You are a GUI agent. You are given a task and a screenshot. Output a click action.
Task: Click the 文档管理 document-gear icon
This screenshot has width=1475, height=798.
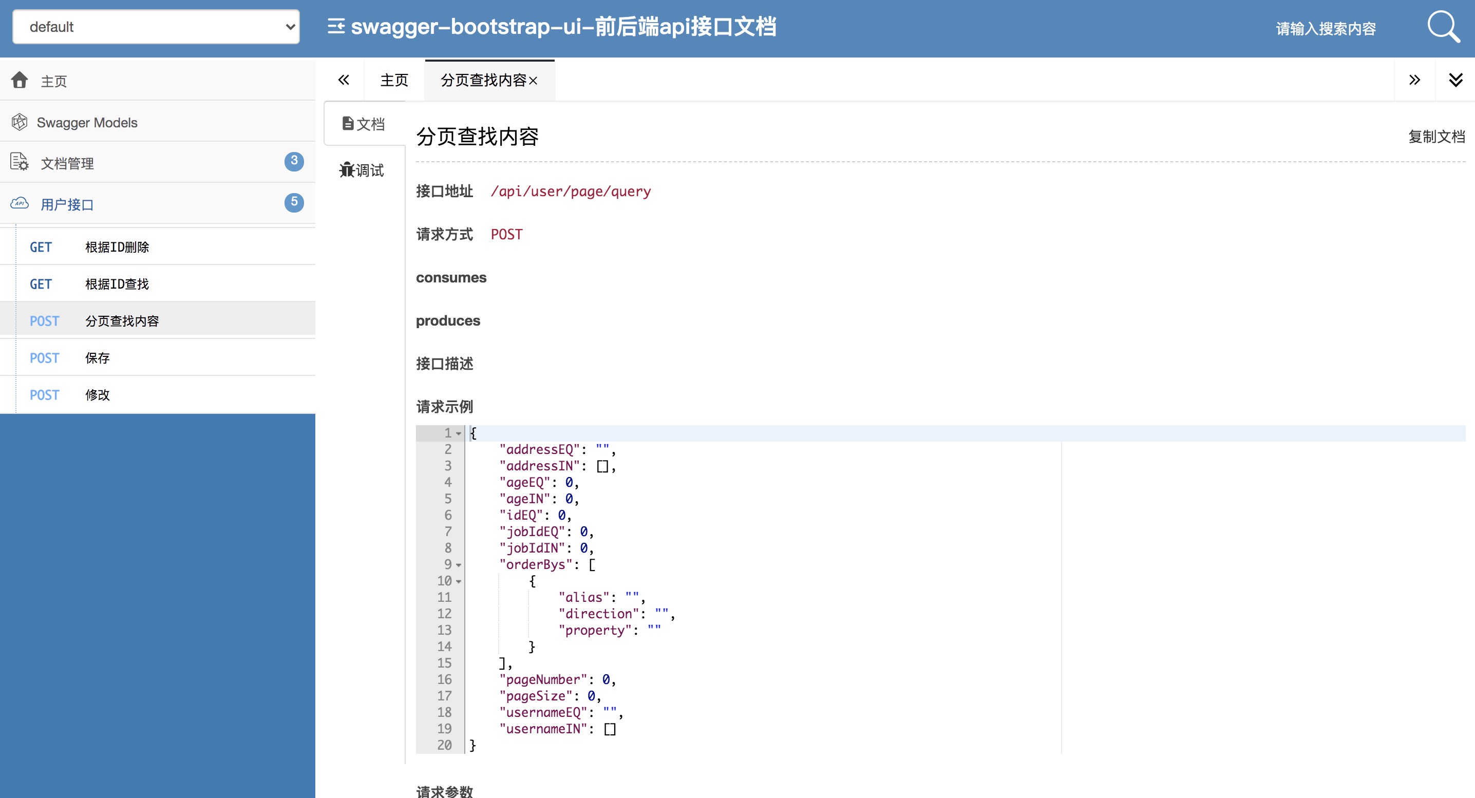coord(20,163)
